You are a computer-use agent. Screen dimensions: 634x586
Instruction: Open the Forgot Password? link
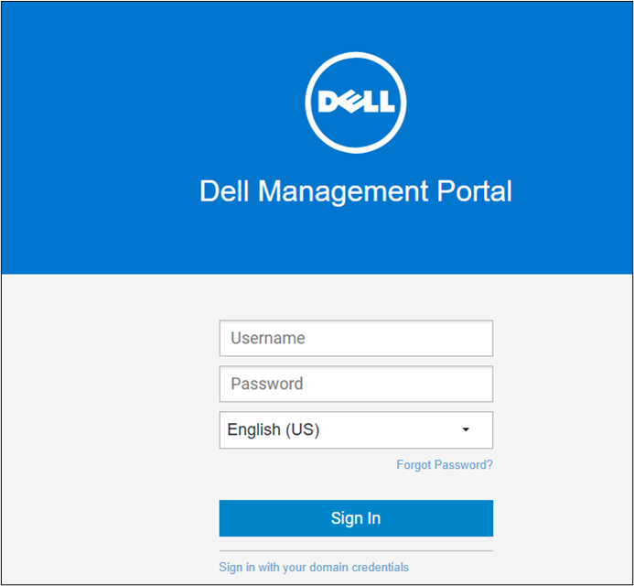(445, 465)
